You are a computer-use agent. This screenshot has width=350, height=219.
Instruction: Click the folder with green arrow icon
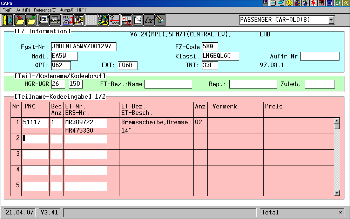pyautogui.click(x=32, y=20)
